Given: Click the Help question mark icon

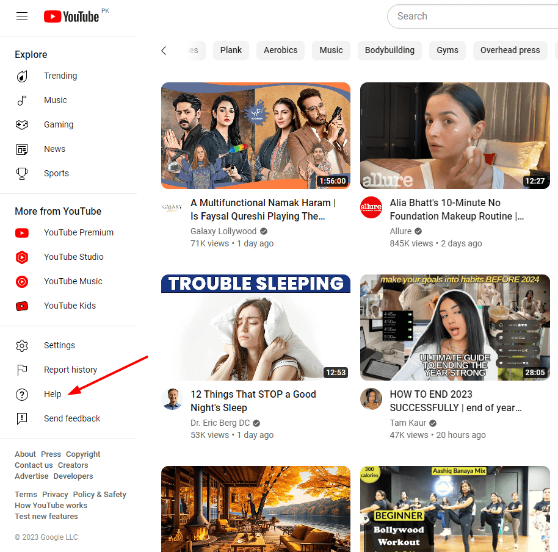Looking at the screenshot, I should tap(22, 394).
